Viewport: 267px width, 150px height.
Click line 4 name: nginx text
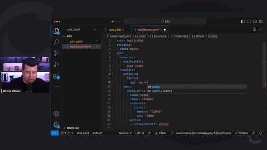(129, 49)
